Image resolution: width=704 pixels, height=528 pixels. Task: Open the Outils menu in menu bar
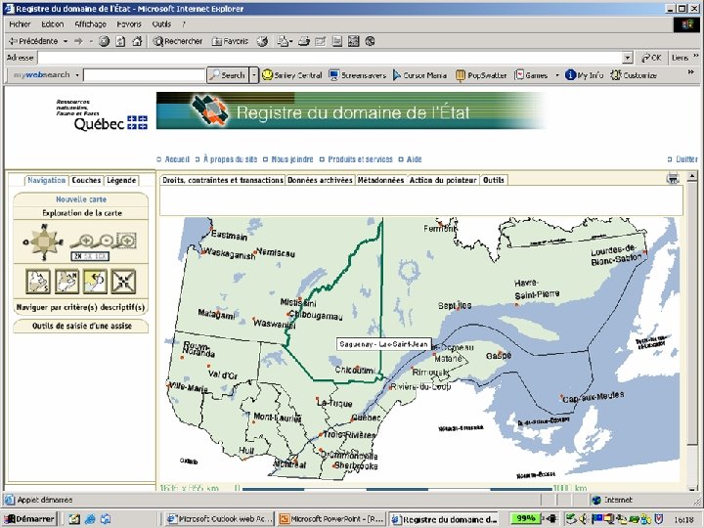(161, 24)
